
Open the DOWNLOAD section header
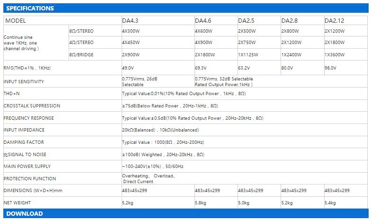pos(24,214)
